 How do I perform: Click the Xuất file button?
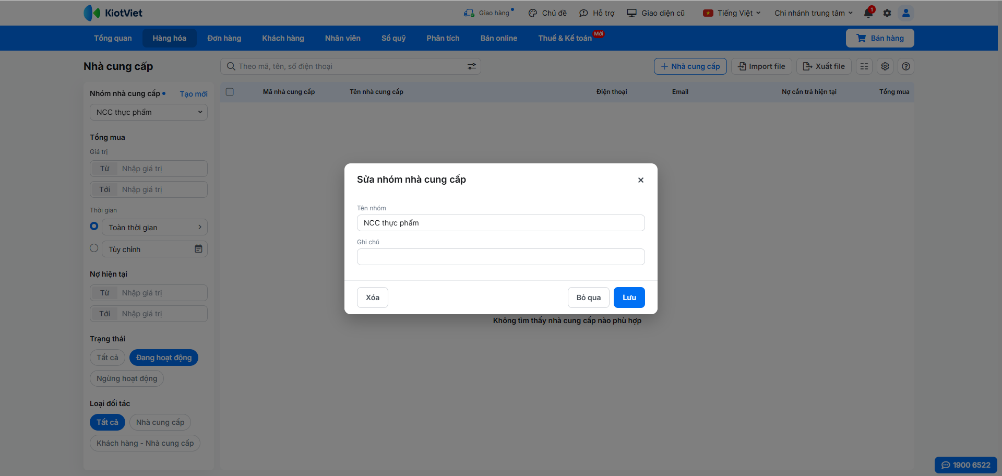(x=824, y=66)
